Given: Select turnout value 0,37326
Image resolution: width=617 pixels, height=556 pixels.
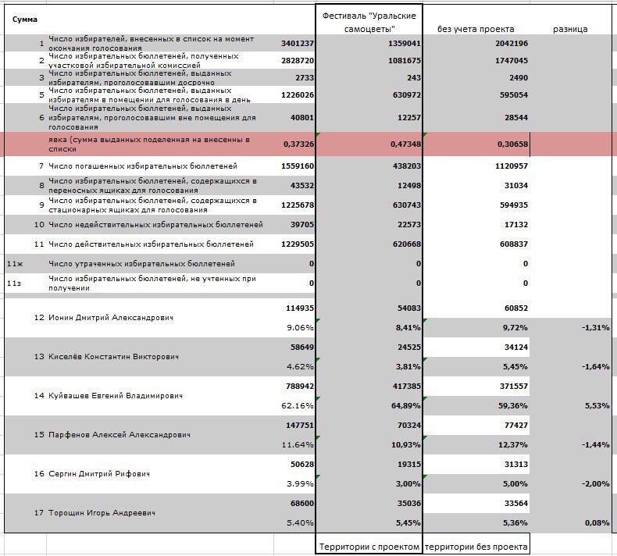Looking at the screenshot, I should pos(298,144).
